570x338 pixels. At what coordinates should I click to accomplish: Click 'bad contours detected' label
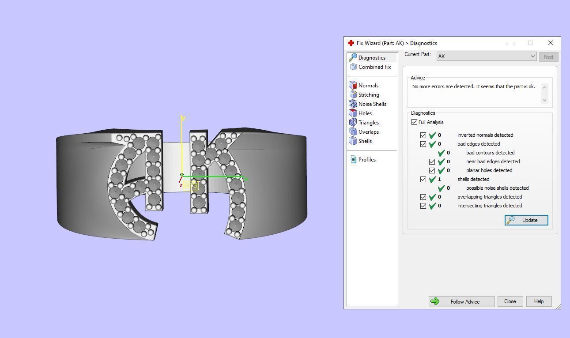490,153
